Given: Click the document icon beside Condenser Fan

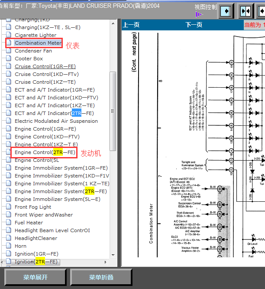Looking at the screenshot, I should pyautogui.click(x=9, y=50).
